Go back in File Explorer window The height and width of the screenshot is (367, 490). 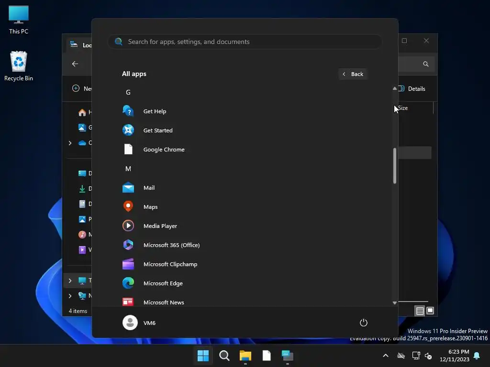coord(75,64)
